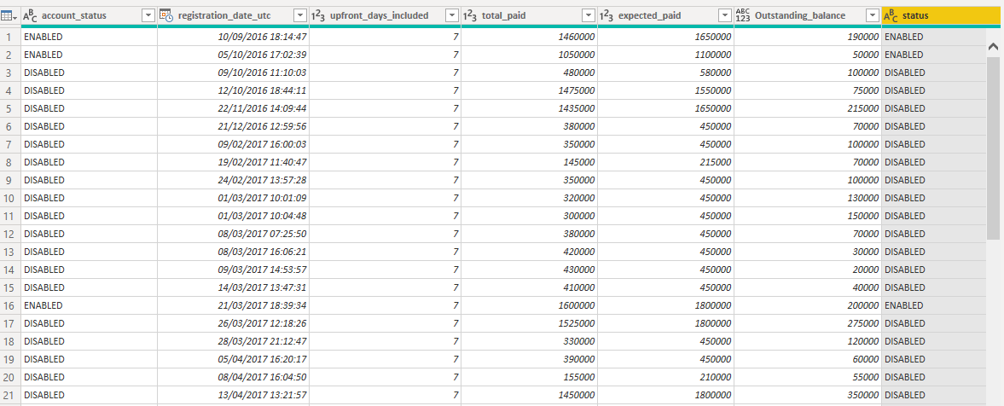Change date/time type icon of registration_date_utc
Image resolution: width=1004 pixels, height=406 pixels.
[165, 15]
